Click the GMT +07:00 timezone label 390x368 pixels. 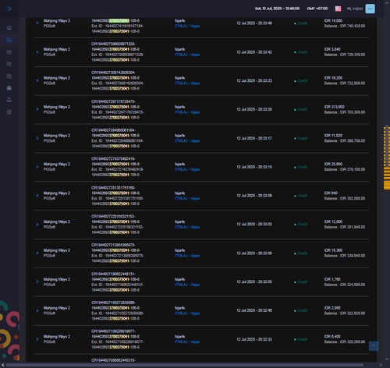(317, 9)
